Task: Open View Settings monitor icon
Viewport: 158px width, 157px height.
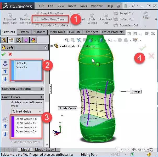Action: pyautogui.click(x=136, y=40)
